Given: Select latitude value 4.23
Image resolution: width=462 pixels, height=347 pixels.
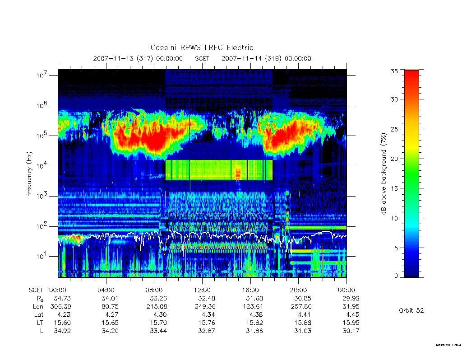Looking at the screenshot, I should (x=64, y=314).
